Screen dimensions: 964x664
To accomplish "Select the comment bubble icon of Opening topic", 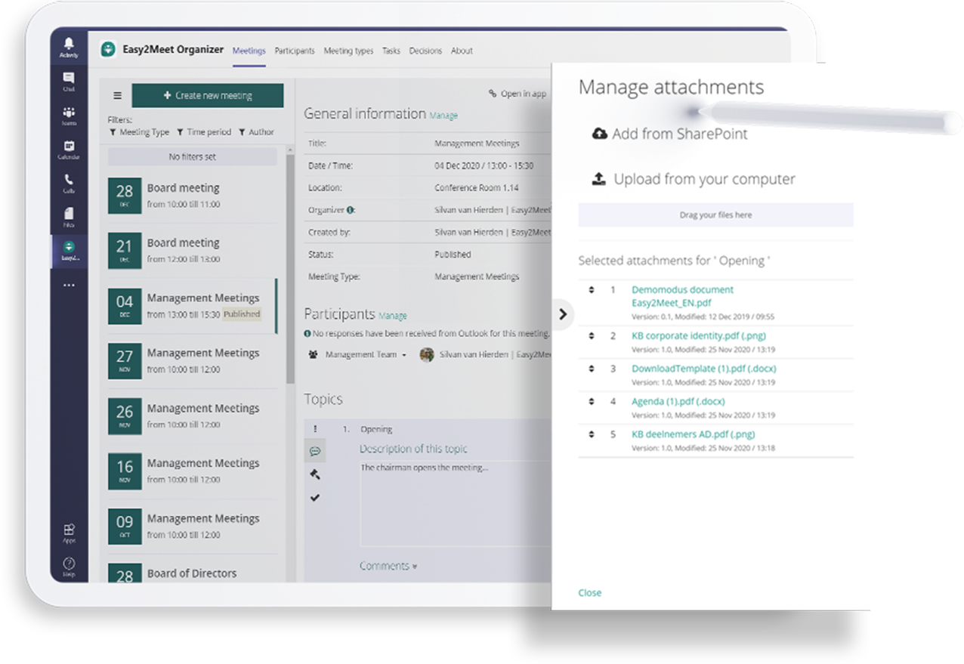I will pos(315,451).
